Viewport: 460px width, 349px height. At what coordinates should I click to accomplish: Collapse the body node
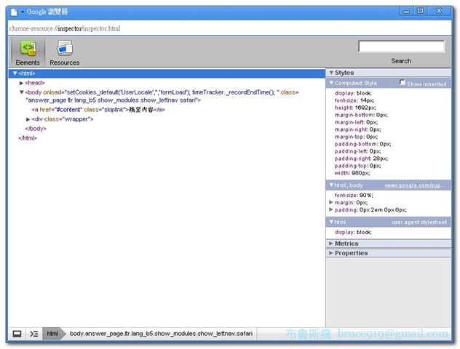21,92
